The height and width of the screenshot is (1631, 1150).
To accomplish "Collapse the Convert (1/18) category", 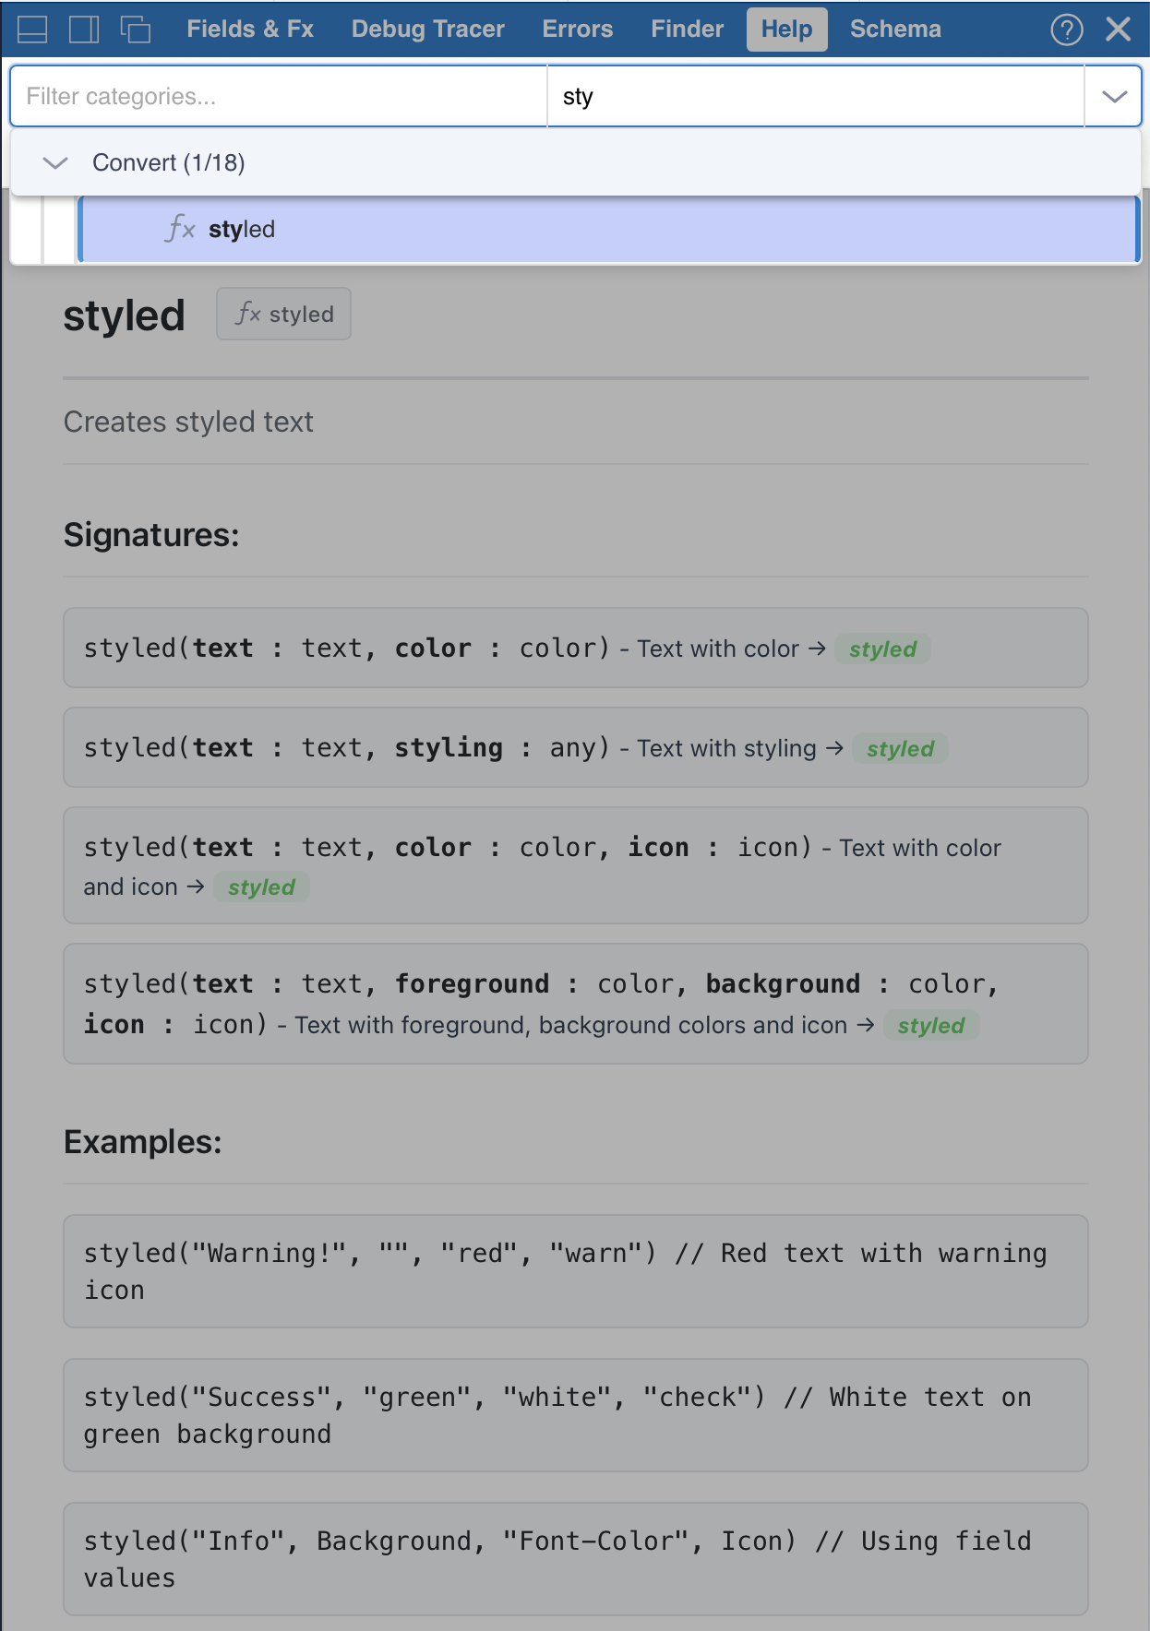I will pos(55,163).
